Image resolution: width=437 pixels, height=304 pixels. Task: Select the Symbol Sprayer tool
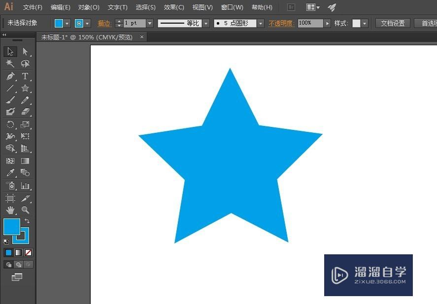[x=10, y=185]
